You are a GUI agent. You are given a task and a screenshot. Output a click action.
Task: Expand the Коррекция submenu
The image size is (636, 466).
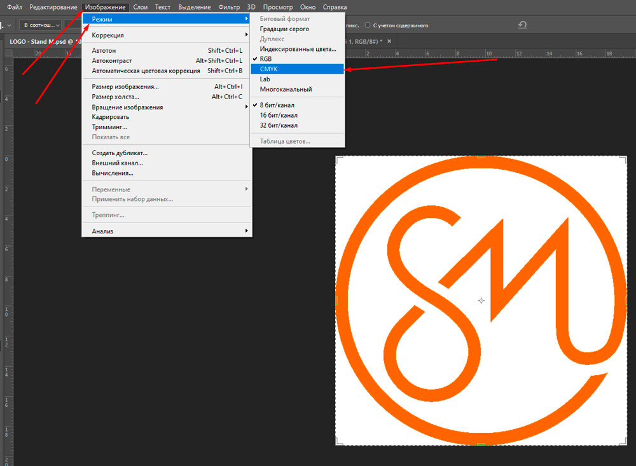click(x=167, y=35)
